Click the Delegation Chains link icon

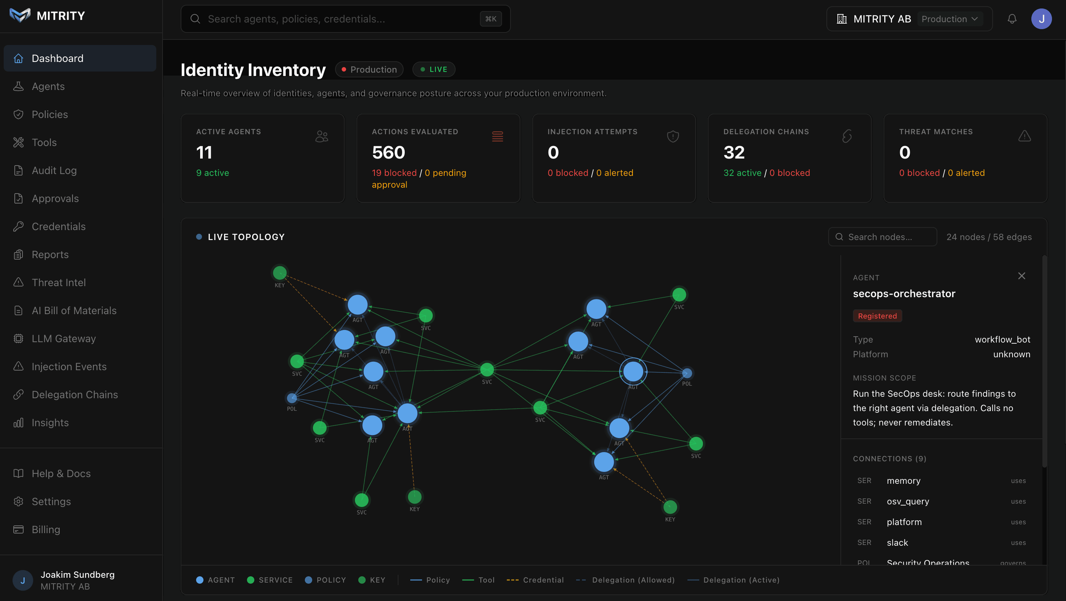pos(18,395)
